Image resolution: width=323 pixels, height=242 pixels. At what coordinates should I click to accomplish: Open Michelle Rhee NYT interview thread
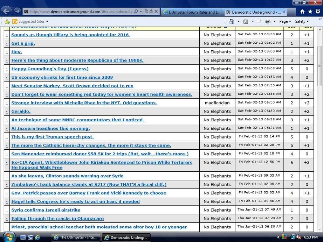[x=84, y=103]
